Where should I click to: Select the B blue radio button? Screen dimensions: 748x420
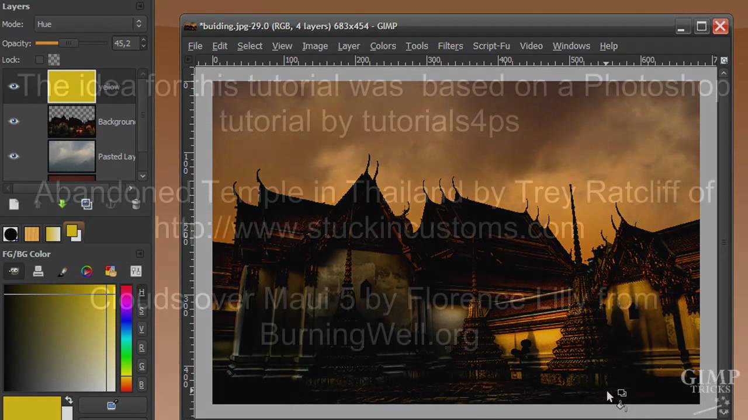(x=141, y=384)
